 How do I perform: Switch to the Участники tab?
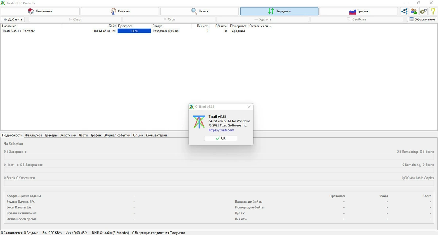point(68,135)
